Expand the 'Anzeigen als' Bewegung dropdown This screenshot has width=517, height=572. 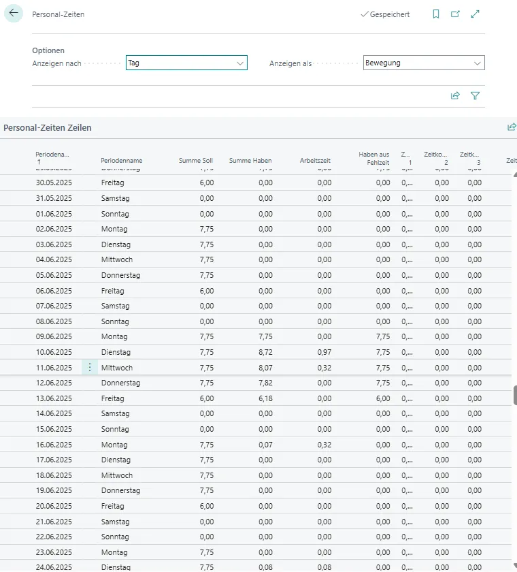[x=477, y=63]
